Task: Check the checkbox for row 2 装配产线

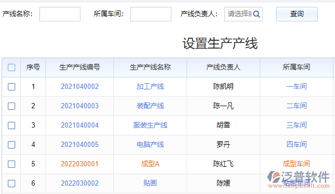Action: (x=11, y=106)
